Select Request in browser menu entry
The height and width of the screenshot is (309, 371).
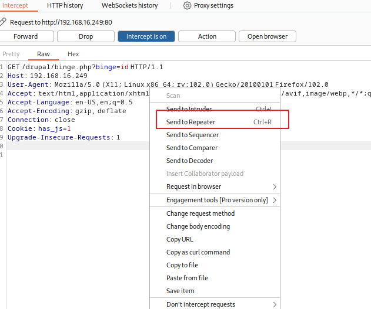[215, 186]
